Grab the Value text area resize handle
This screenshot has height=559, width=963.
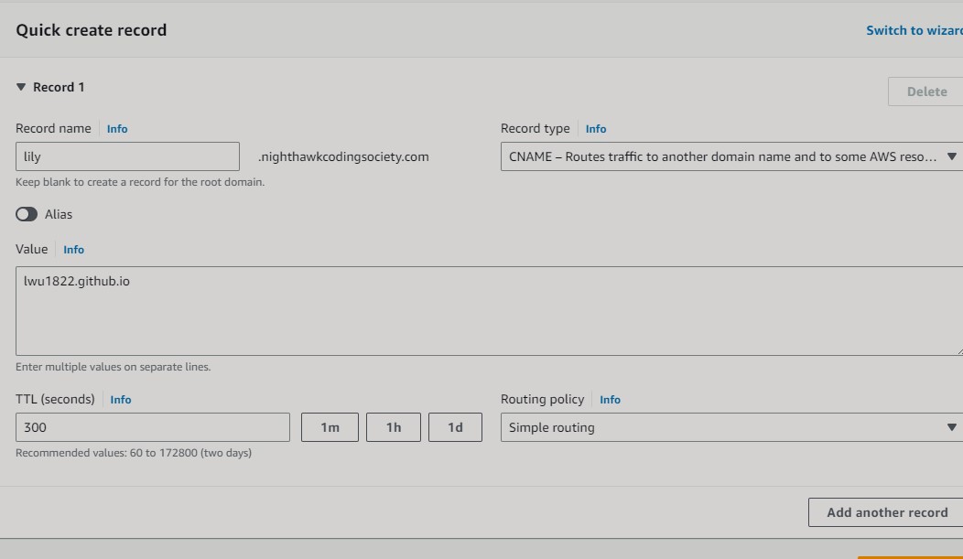coord(958,351)
